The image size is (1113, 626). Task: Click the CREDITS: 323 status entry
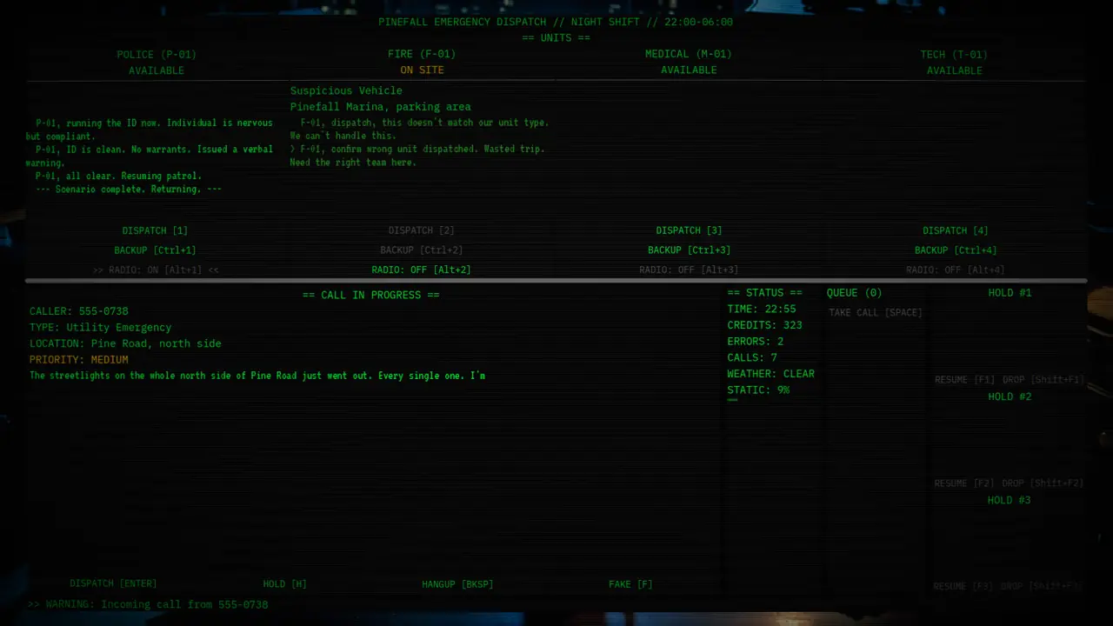click(765, 325)
